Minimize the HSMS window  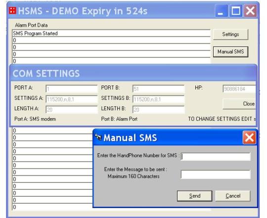coord(222,10)
